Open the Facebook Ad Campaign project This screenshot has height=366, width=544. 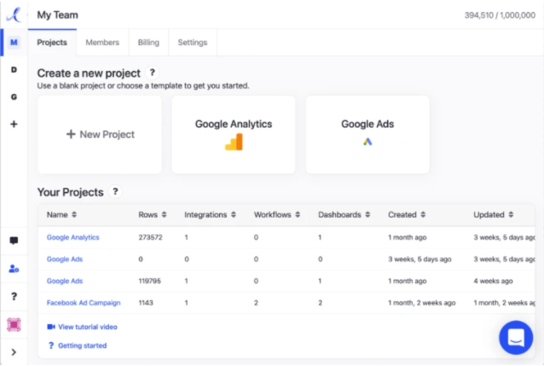click(x=84, y=303)
